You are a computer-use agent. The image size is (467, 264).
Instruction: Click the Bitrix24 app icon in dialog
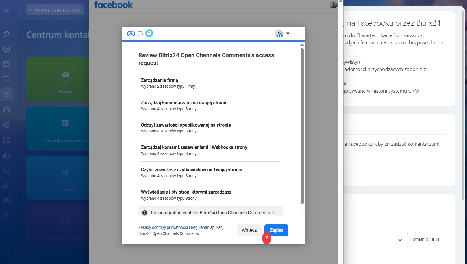(x=149, y=33)
